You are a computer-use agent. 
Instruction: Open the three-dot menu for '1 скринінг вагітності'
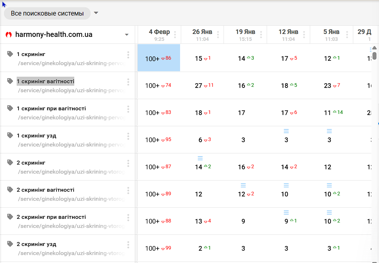128,82
